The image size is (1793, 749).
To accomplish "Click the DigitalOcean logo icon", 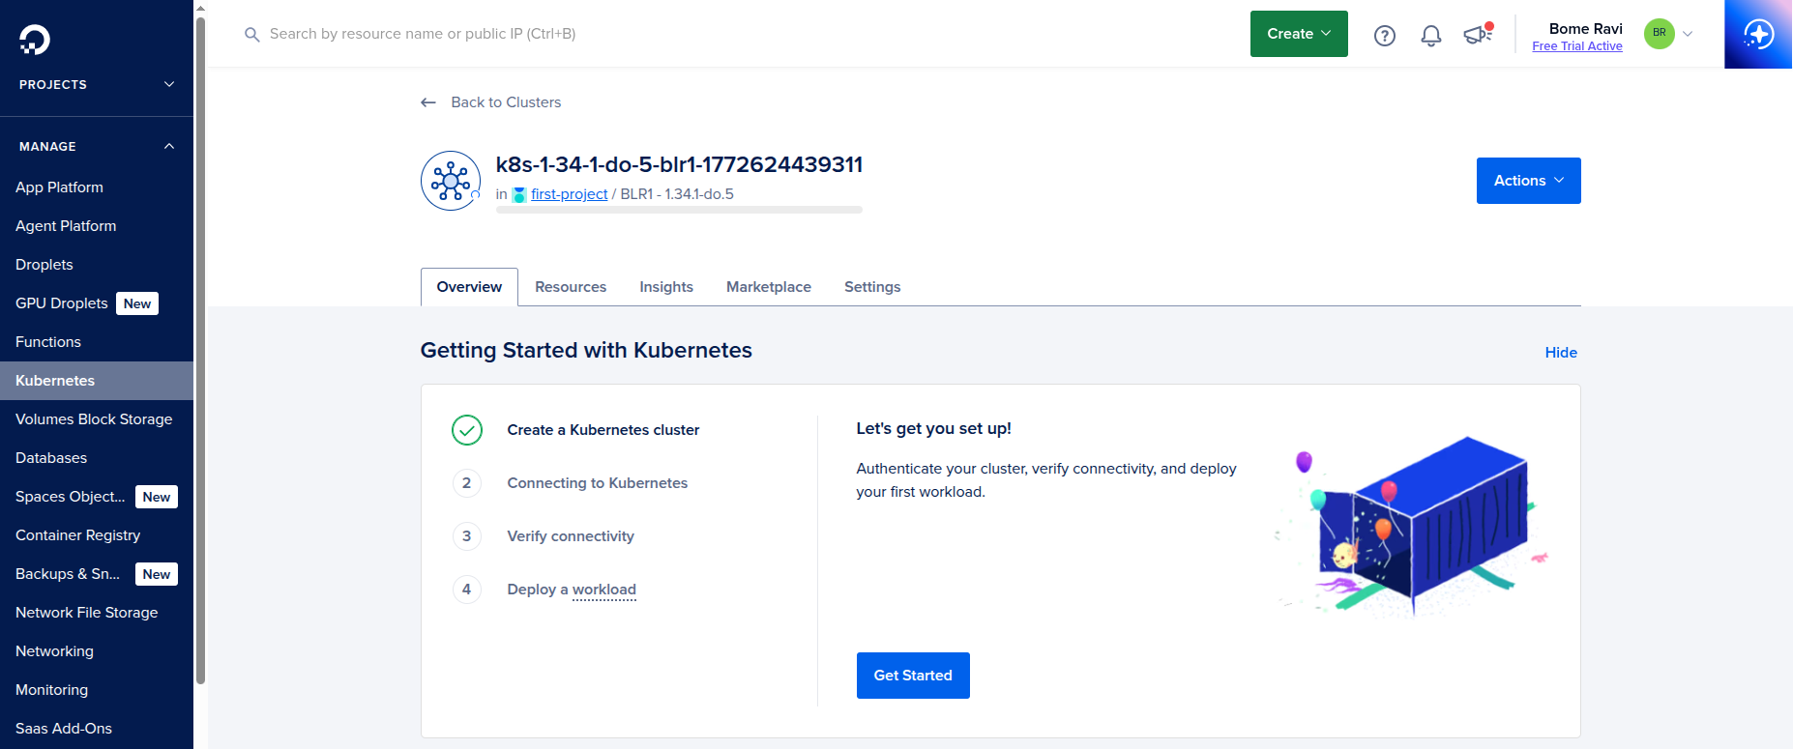I will coord(35,39).
